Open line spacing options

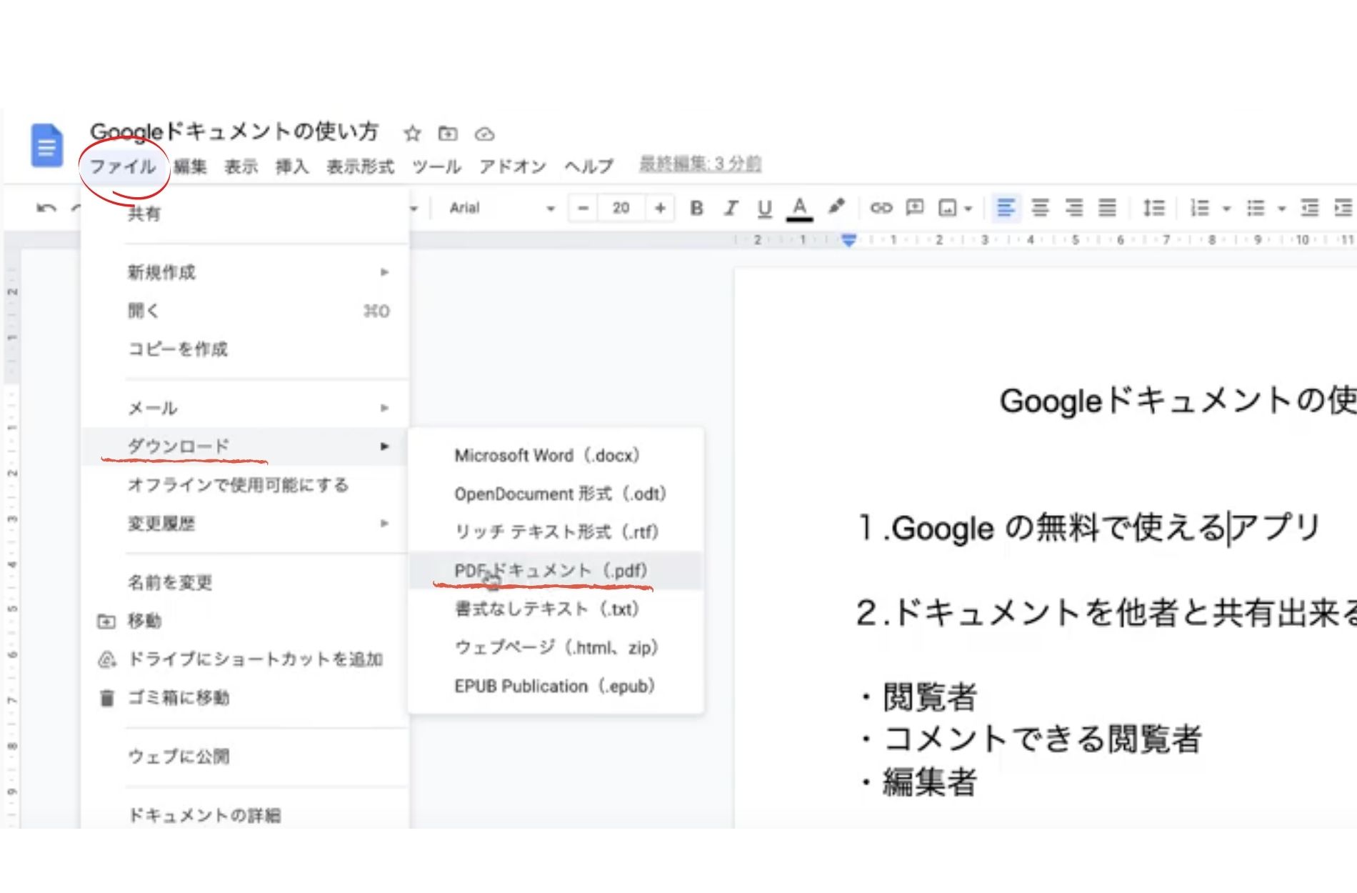tap(1153, 208)
